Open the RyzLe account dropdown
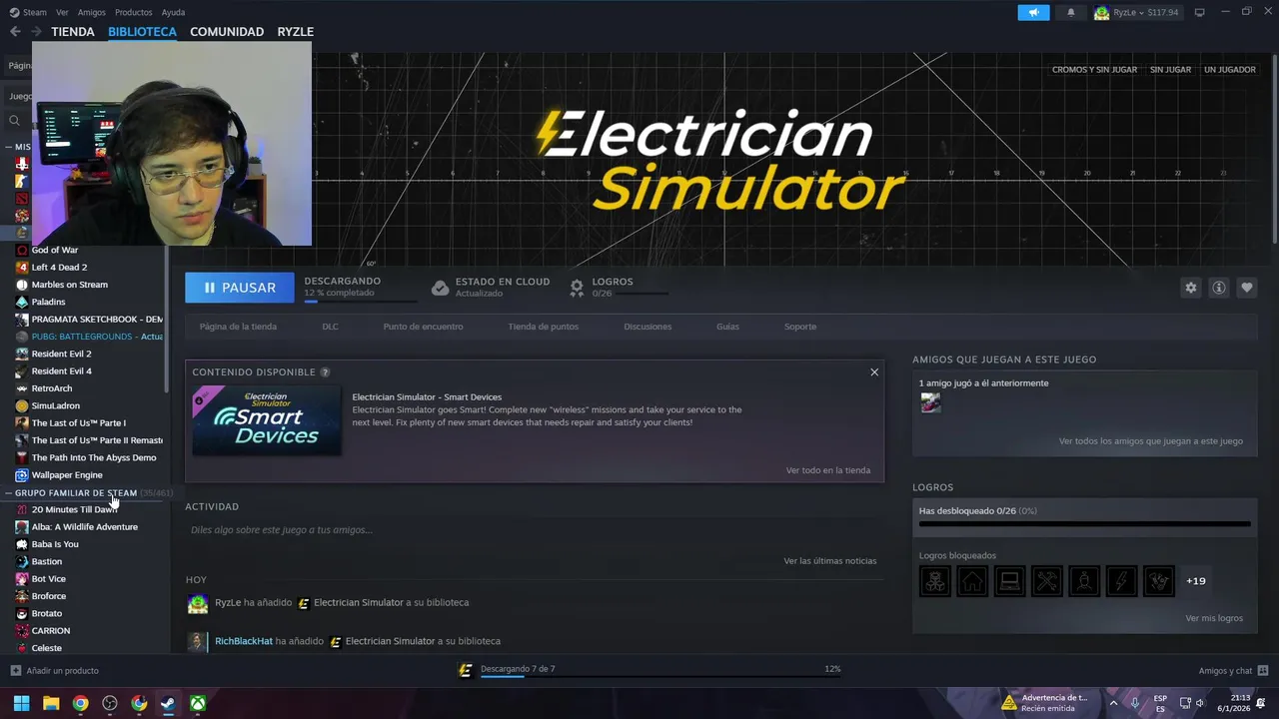The height and width of the screenshot is (719, 1279). (1137, 13)
